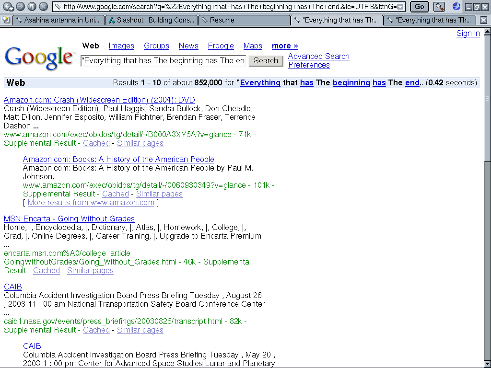Viewport: 491px width, 368px height.
Task: Click the vertical scrollbar thumb
Action: tap(487, 98)
